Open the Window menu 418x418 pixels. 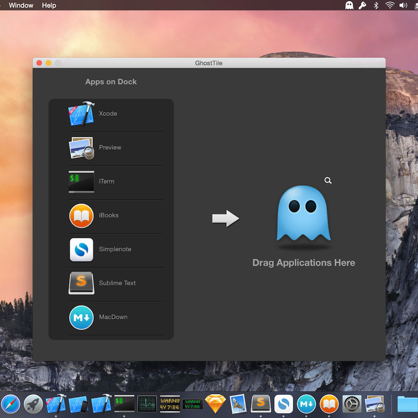click(x=21, y=5)
